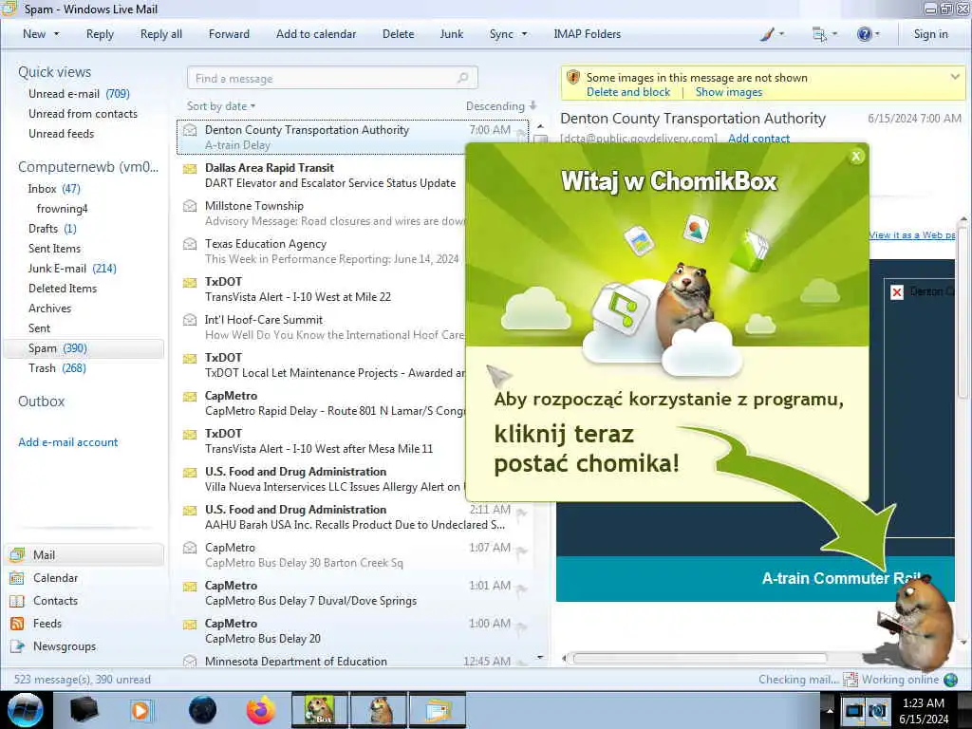Open the ChomikBox taskbar button labeled Box
Screen dimensions: 972x729
tap(320, 710)
